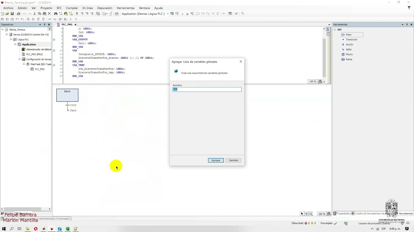Click the Open project folder icon
The height and width of the screenshot is (232, 414).
(x=7, y=14)
